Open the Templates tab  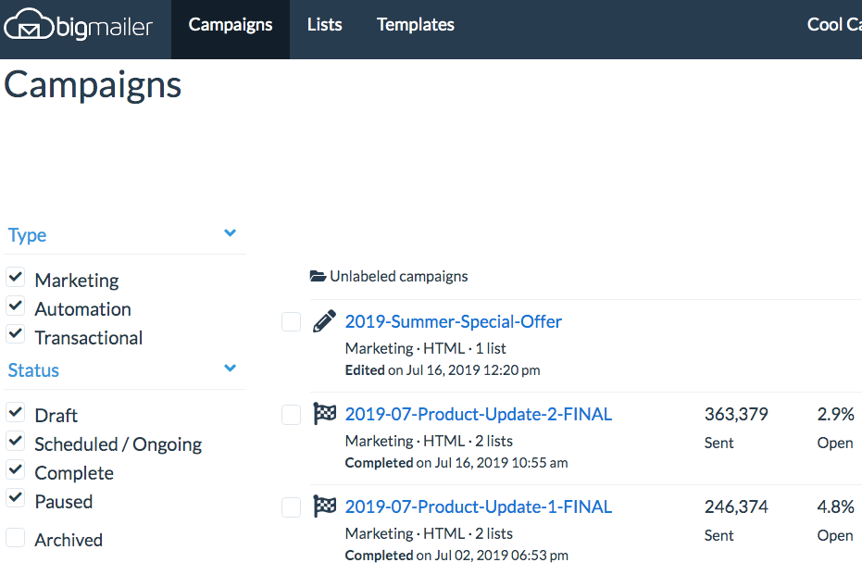pos(415,25)
